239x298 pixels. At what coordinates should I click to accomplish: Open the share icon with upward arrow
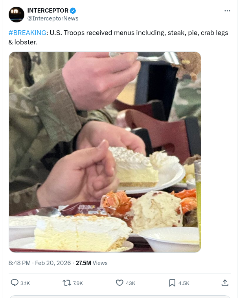pyautogui.click(x=225, y=283)
